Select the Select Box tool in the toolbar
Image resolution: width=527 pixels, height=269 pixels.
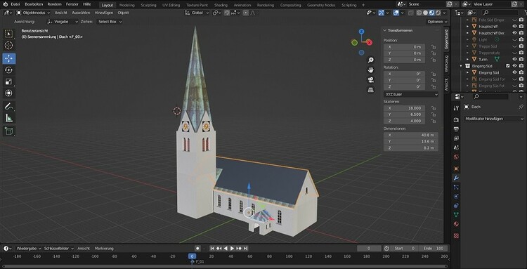click(9, 34)
